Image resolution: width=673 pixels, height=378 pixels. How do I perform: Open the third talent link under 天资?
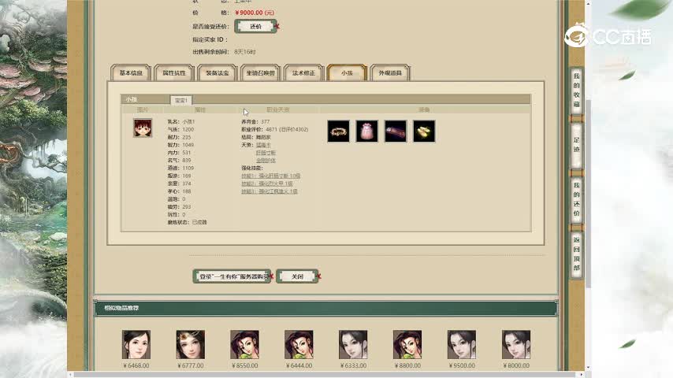266,161
